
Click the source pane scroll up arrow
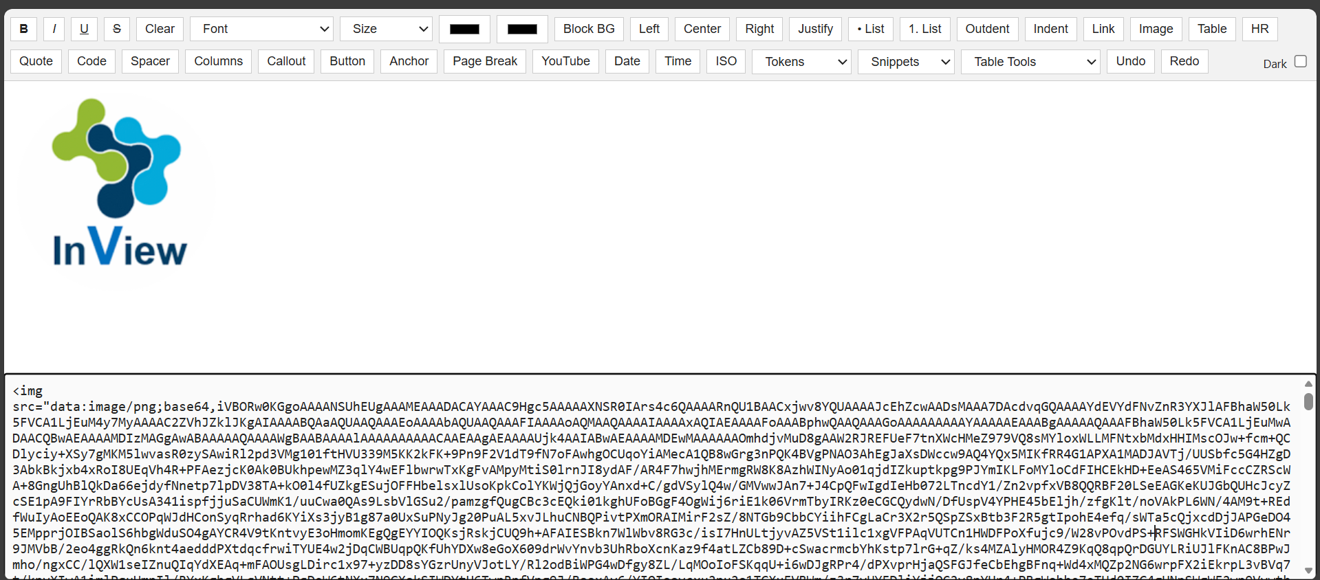click(1308, 383)
